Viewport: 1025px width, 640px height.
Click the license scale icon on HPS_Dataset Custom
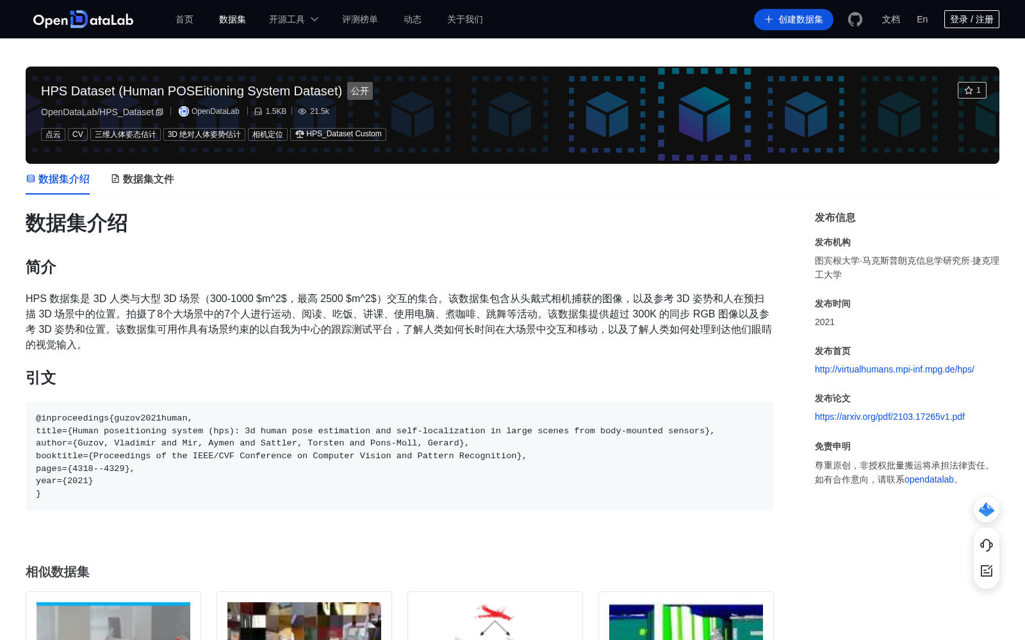pyautogui.click(x=299, y=134)
